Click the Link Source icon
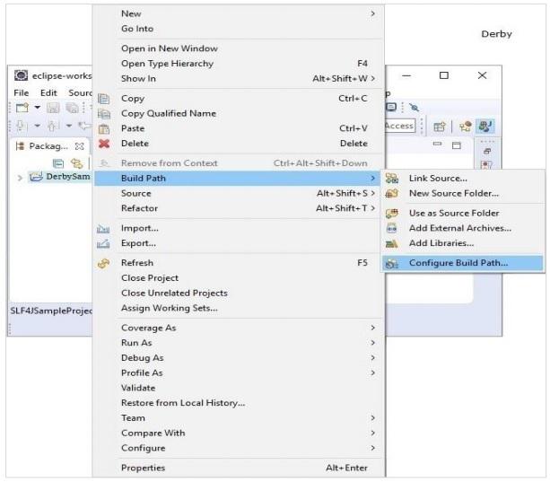550x482 pixels. click(x=392, y=179)
